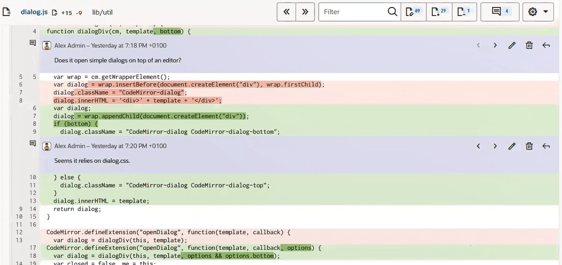Click the -9 deletions count
Viewport: 562px width, 265px height.
pos(79,13)
